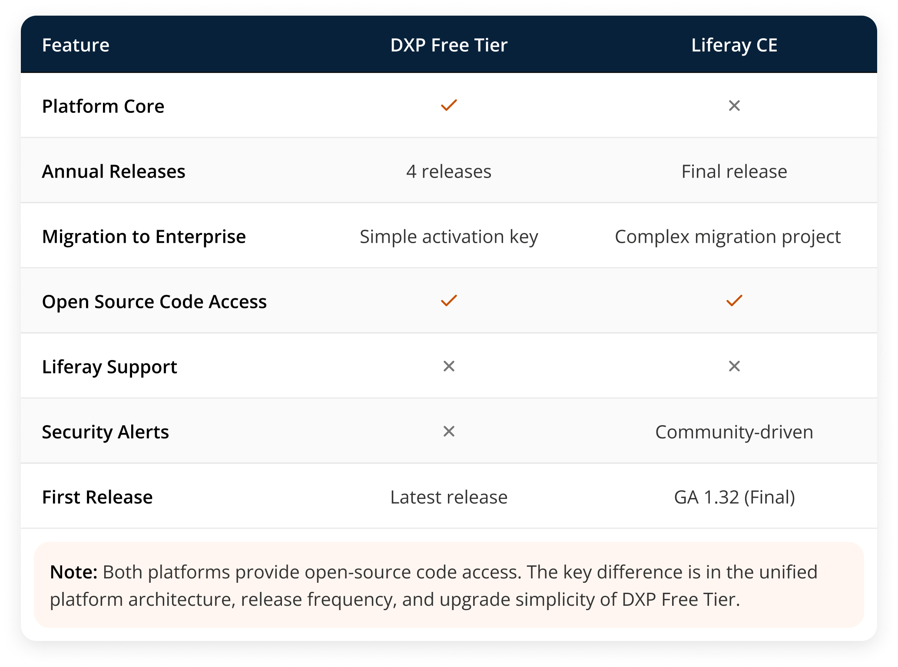Image resolution: width=898 pixels, height=667 pixels.
Task: Click 'Complex migration project' text
Action: click(728, 237)
